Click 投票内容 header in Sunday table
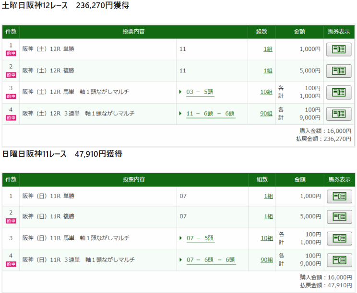 (x=134, y=179)
